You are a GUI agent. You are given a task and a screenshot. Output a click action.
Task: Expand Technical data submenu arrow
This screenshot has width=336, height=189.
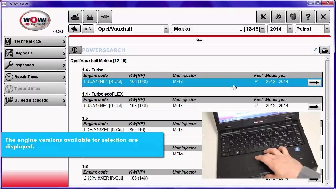point(64,41)
